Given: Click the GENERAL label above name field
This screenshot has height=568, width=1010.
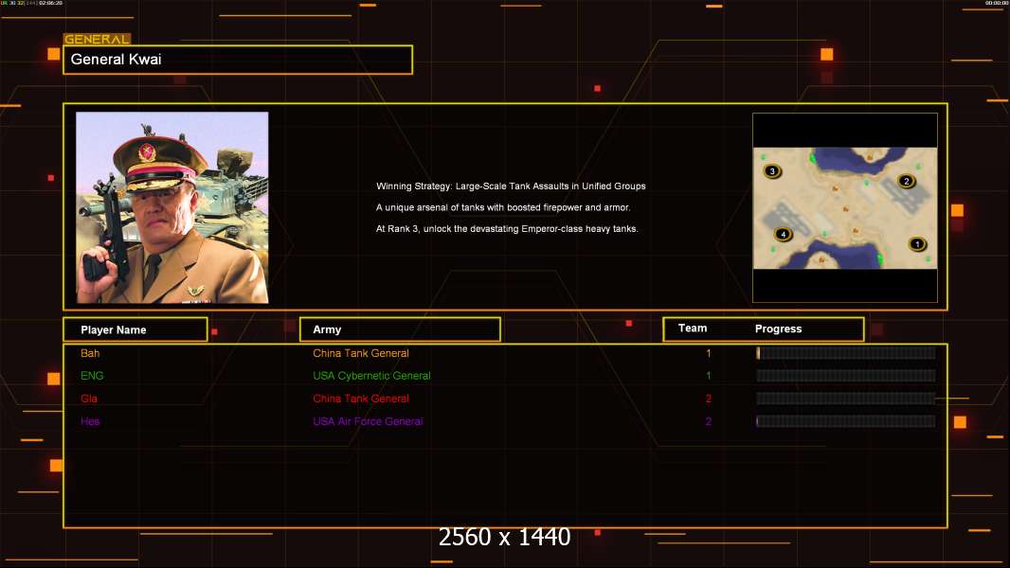Looking at the screenshot, I should pyautogui.click(x=98, y=39).
